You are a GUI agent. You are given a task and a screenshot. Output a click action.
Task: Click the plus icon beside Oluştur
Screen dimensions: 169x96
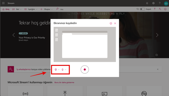click(41, 9)
